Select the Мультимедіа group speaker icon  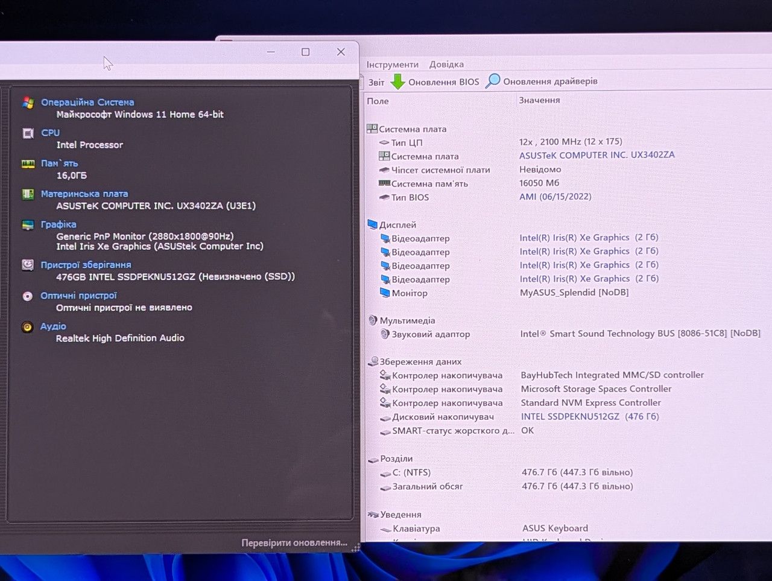(373, 320)
